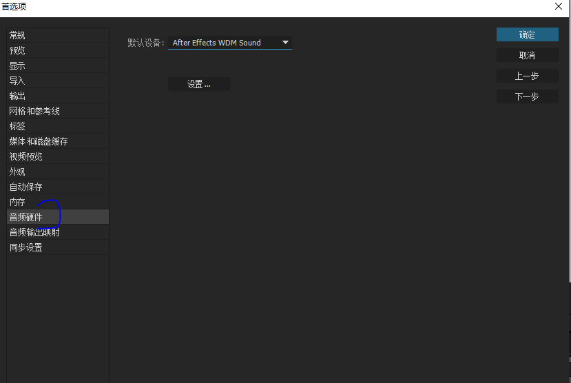Select the 外观 category
Screen dimensions: 571x383
pos(58,172)
